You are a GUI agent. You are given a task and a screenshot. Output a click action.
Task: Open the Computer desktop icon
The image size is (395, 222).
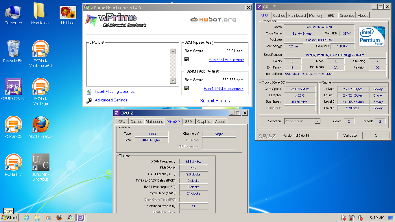point(13,15)
